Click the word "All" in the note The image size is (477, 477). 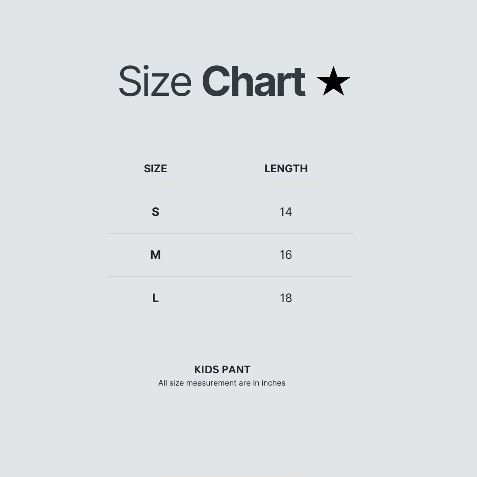coord(163,383)
